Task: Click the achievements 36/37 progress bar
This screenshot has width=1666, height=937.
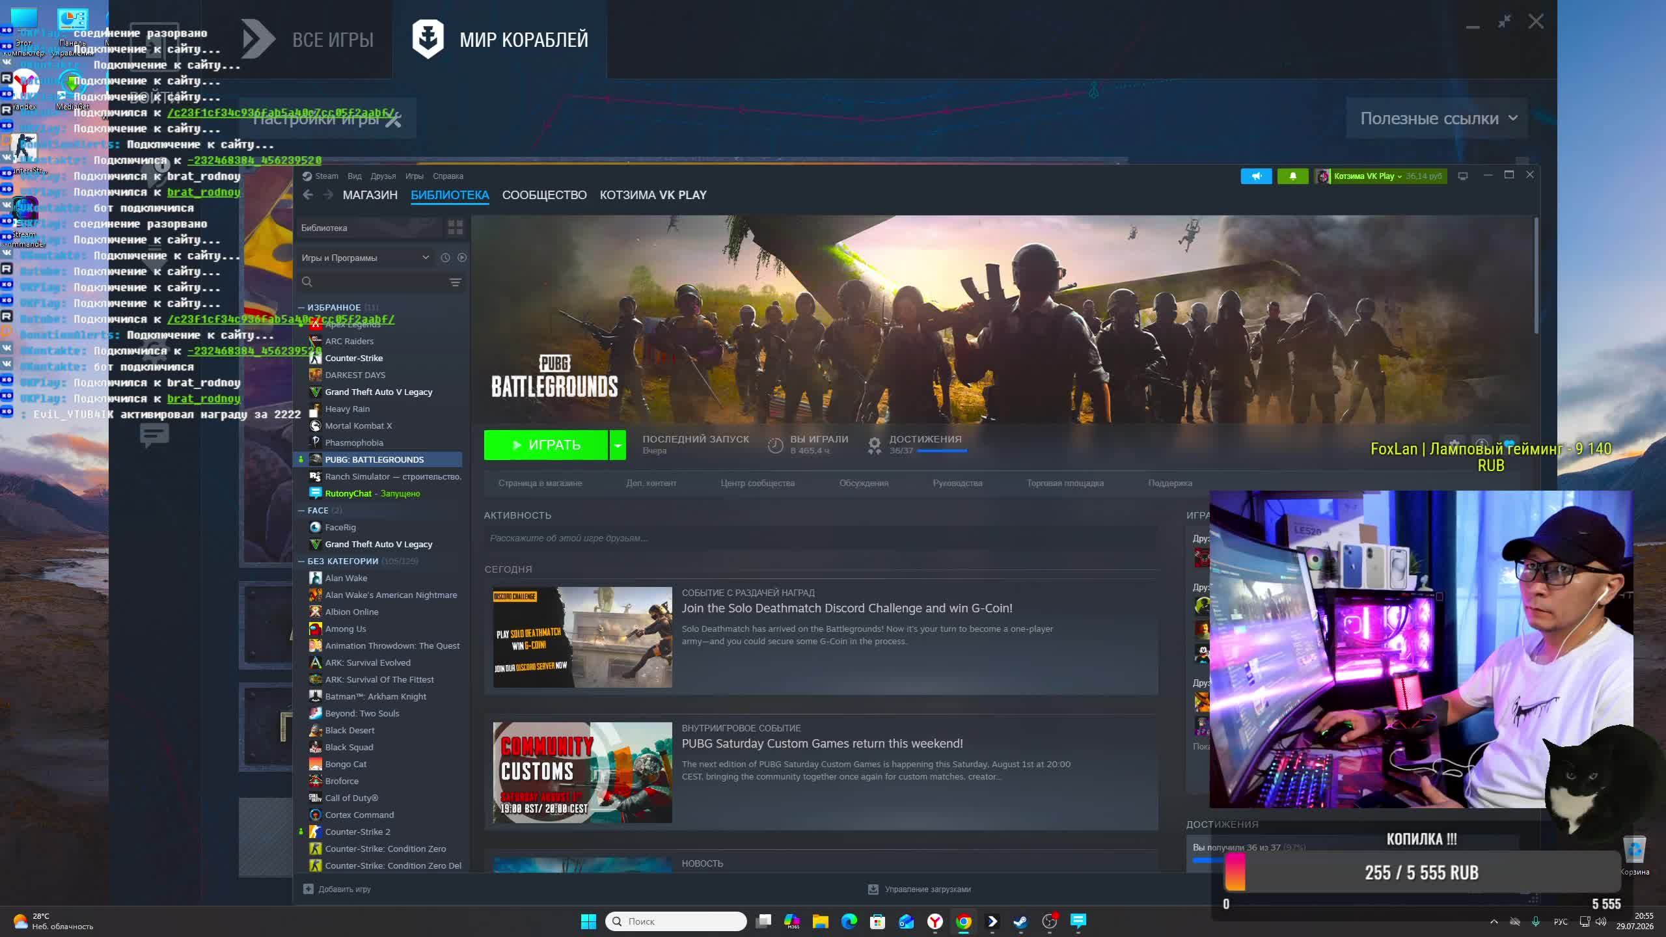Action: click(x=942, y=451)
